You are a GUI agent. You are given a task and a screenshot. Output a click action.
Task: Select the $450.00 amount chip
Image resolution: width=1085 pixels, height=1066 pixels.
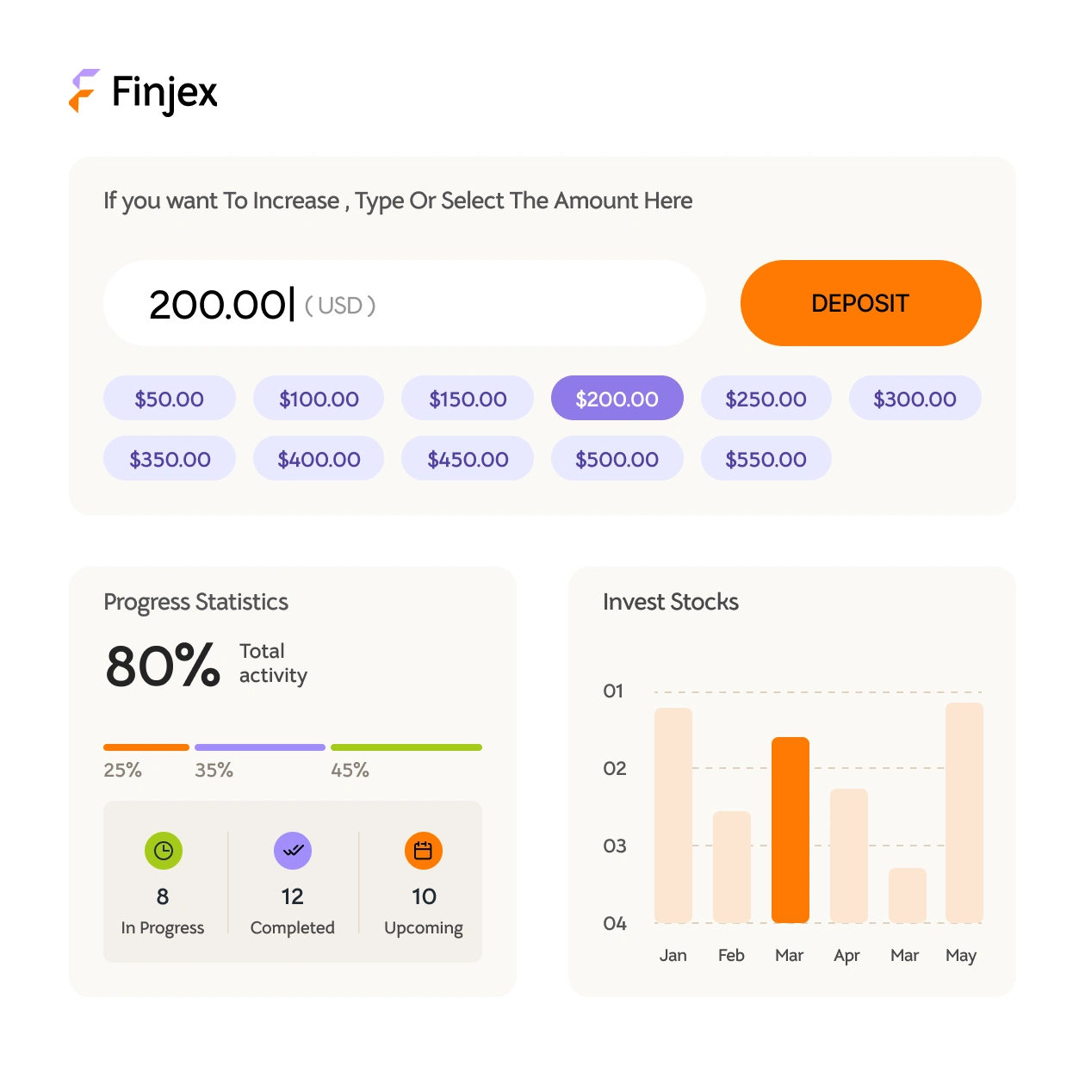[467, 458]
